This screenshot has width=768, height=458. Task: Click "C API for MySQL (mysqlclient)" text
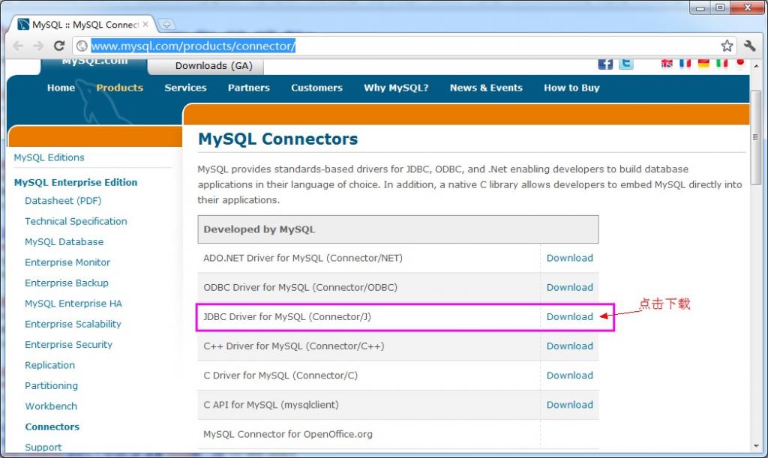[x=271, y=405]
